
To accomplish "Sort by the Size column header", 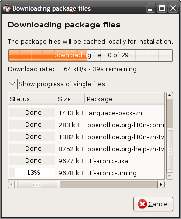I will click(x=70, y=99).
